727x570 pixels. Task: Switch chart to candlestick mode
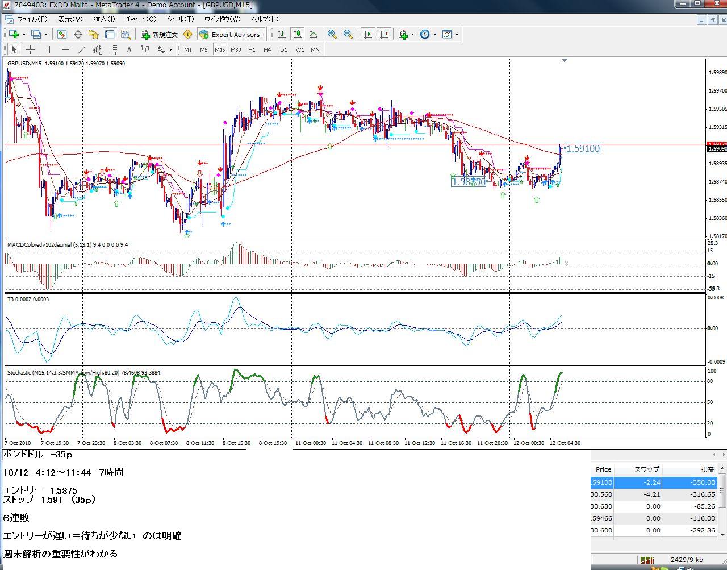[297, 35]
